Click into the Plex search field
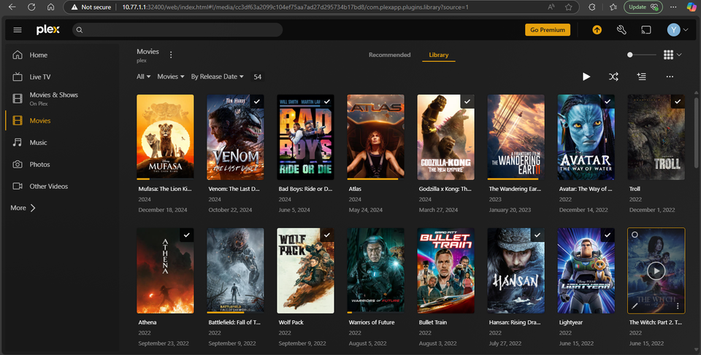 coord(177,30)
